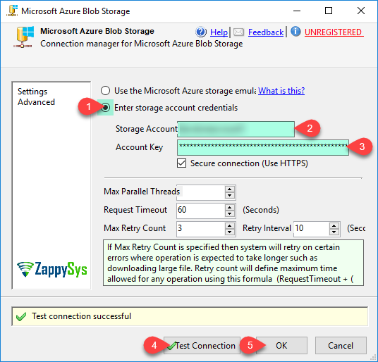The height and width of the screenshot is (362, 378).
Task: Click the retry count help text box
Action: (233, 263)
